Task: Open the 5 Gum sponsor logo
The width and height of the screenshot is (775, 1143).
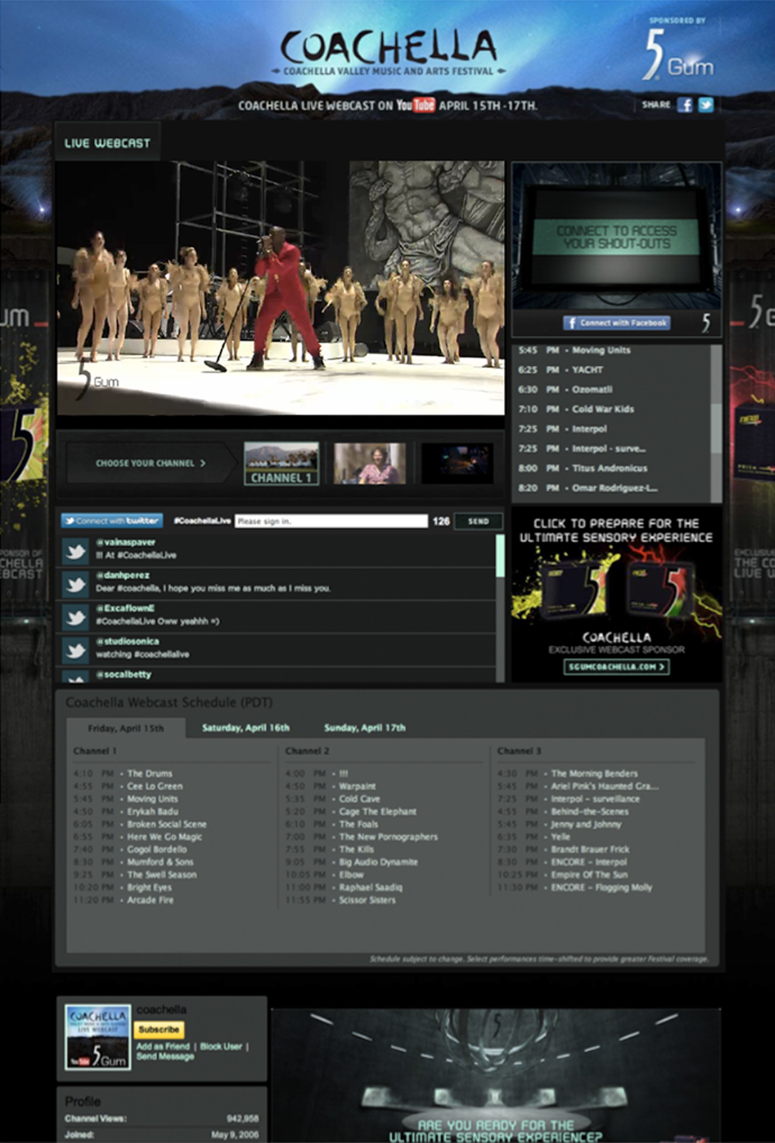Action: pyautogui.click(x=679, y=55)
